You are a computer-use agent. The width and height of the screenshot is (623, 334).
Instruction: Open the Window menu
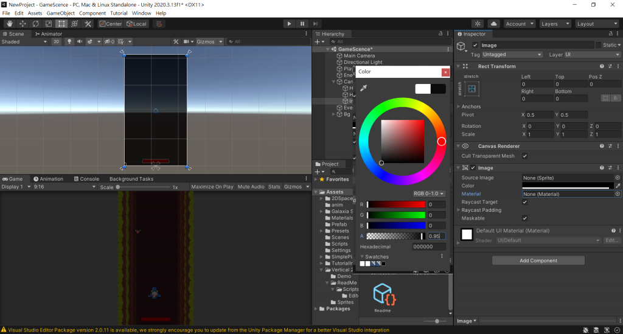pos(141,13)
